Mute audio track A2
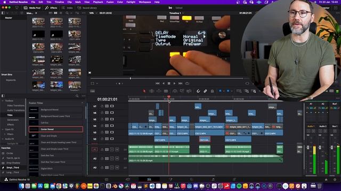 117,159
